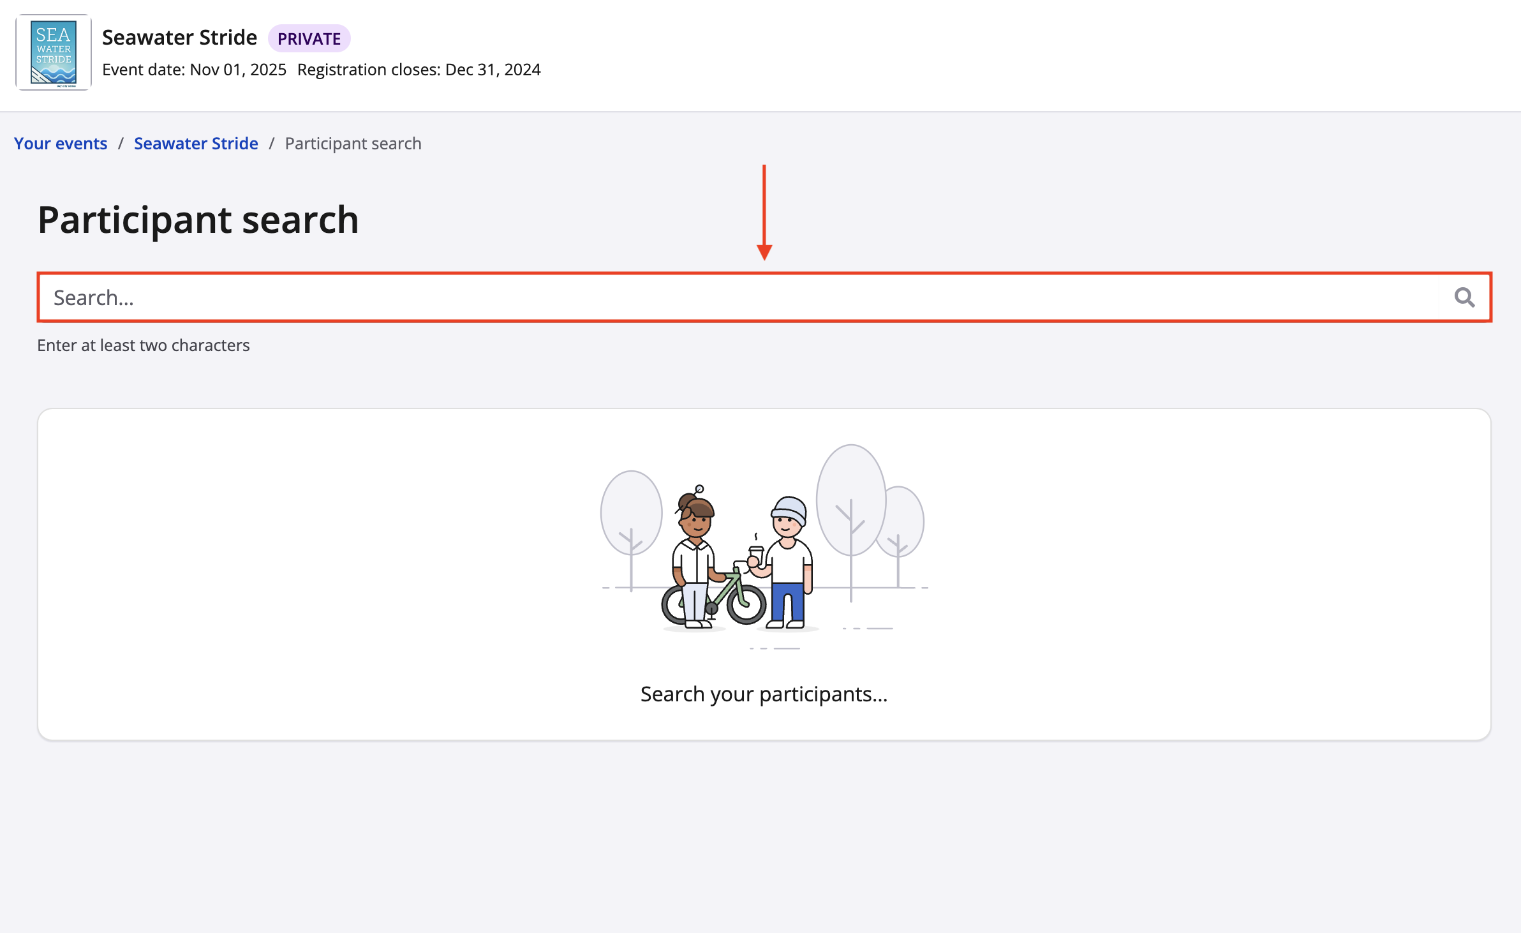Click the Search your participants... placeholder text
This screenshot has height=933, width=1521.
point(764,694)
